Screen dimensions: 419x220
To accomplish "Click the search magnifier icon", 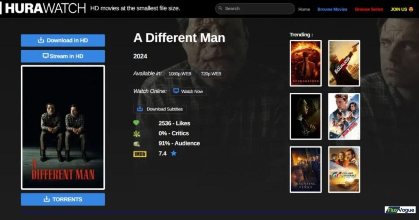I will pyautogui.click(x=221, y=8).
